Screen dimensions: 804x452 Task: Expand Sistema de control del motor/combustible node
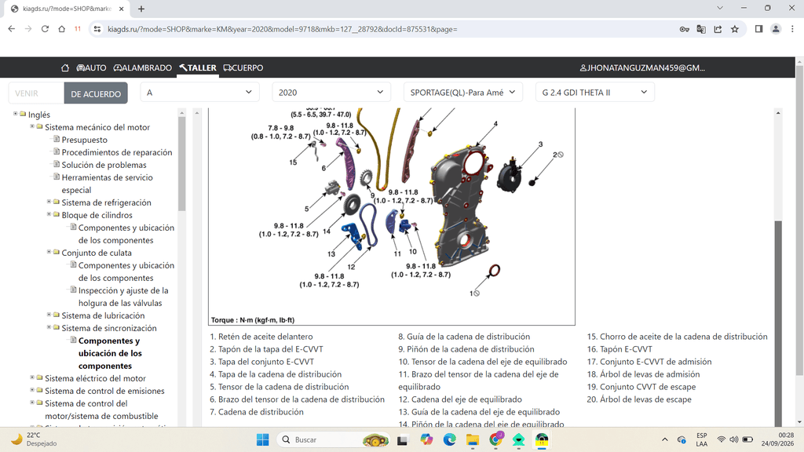(x=32, y=403)
